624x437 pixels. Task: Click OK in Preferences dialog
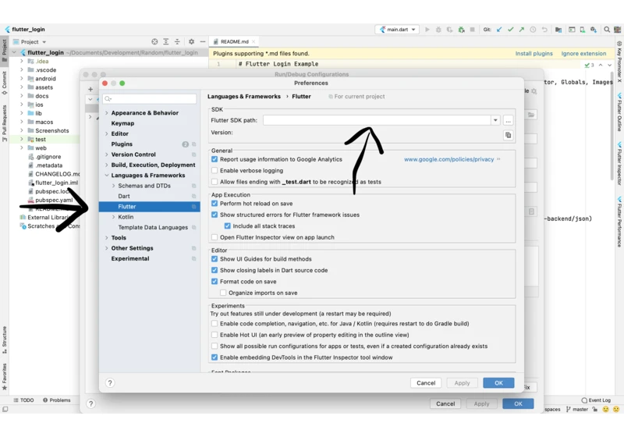coord(498,383)
